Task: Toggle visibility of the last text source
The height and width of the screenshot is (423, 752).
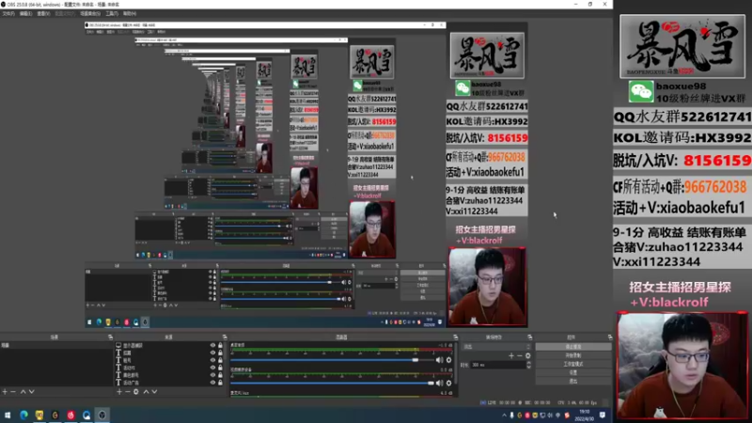Action: pyautogui.click(x=212, y=383)
